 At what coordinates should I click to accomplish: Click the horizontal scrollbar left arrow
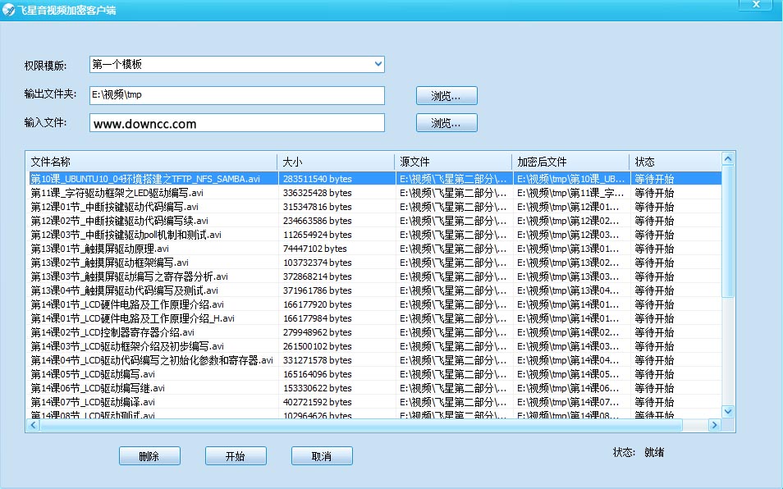[x=31, y=425]
